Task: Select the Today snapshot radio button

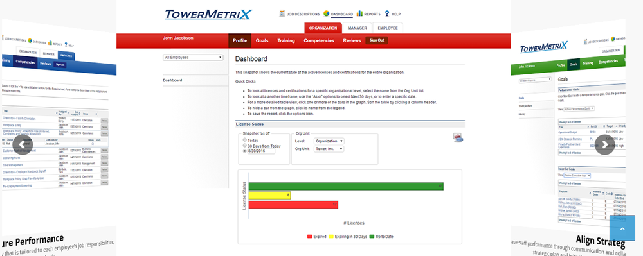Action: 245,141
